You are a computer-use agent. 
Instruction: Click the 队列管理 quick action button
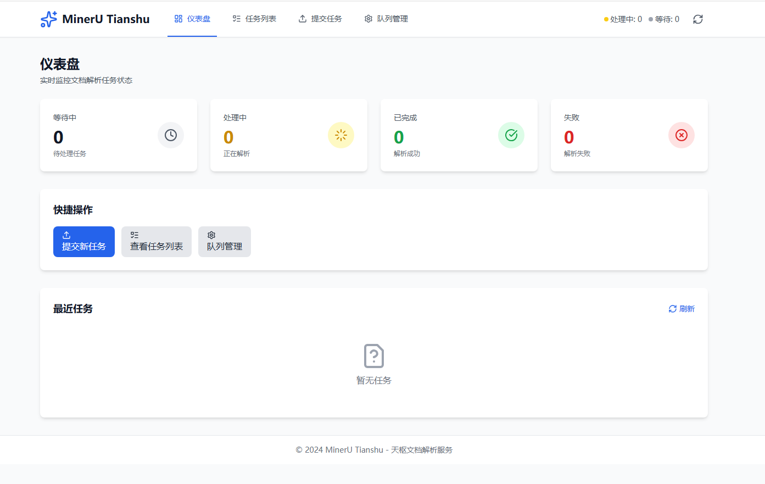[x=224, y=242]
